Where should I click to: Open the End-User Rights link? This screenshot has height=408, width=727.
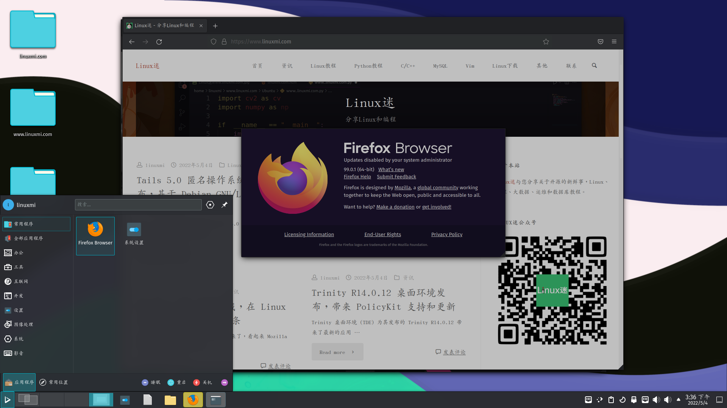click(x=382, y=234)
